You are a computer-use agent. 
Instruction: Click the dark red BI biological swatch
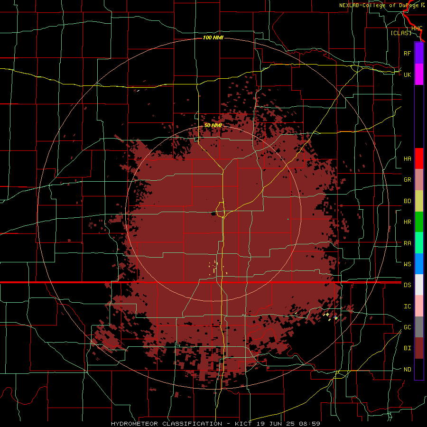click(419, 348)
